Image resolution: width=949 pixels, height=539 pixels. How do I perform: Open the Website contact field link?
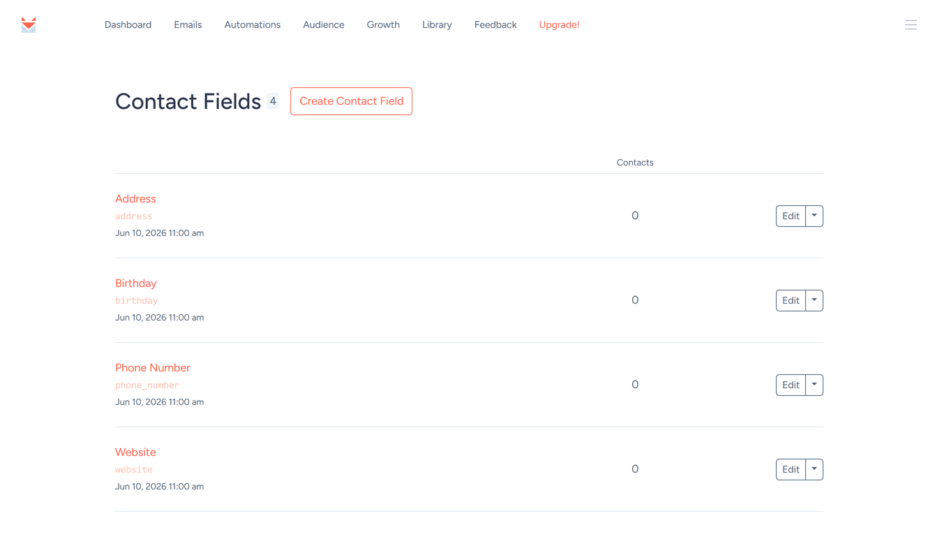tap(135, 452)
